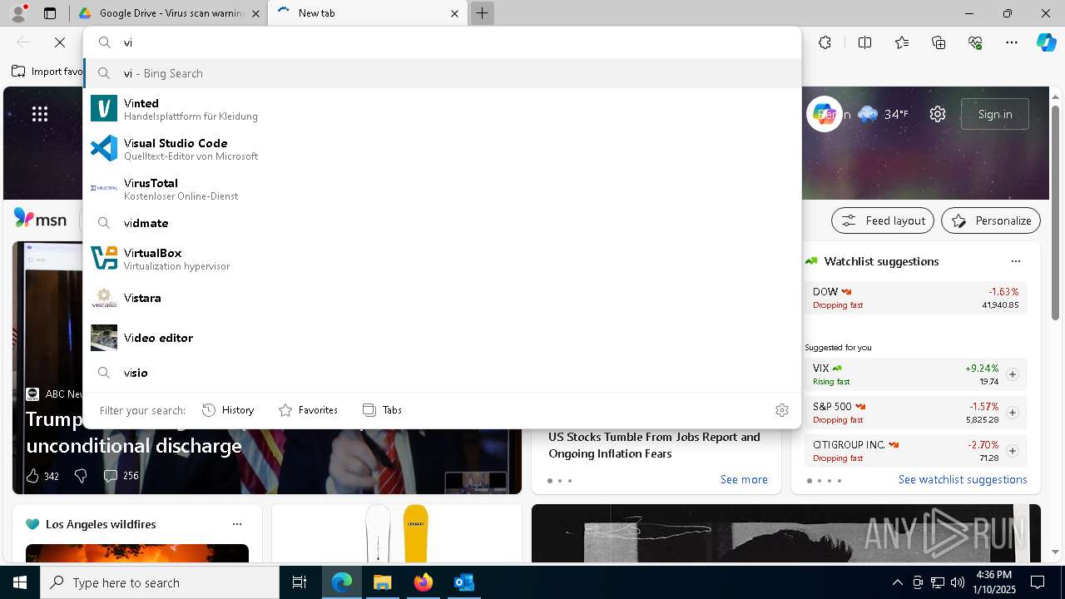Open the Feed layout button

[884, 220]
